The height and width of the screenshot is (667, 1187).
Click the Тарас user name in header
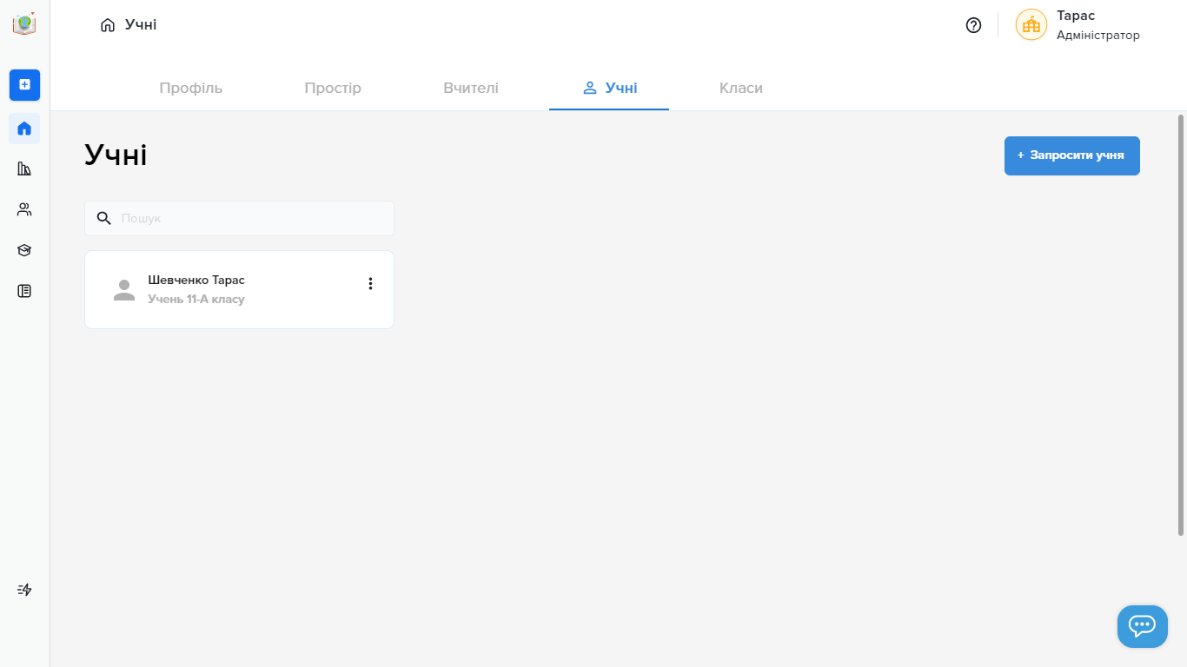point(1076,16)
